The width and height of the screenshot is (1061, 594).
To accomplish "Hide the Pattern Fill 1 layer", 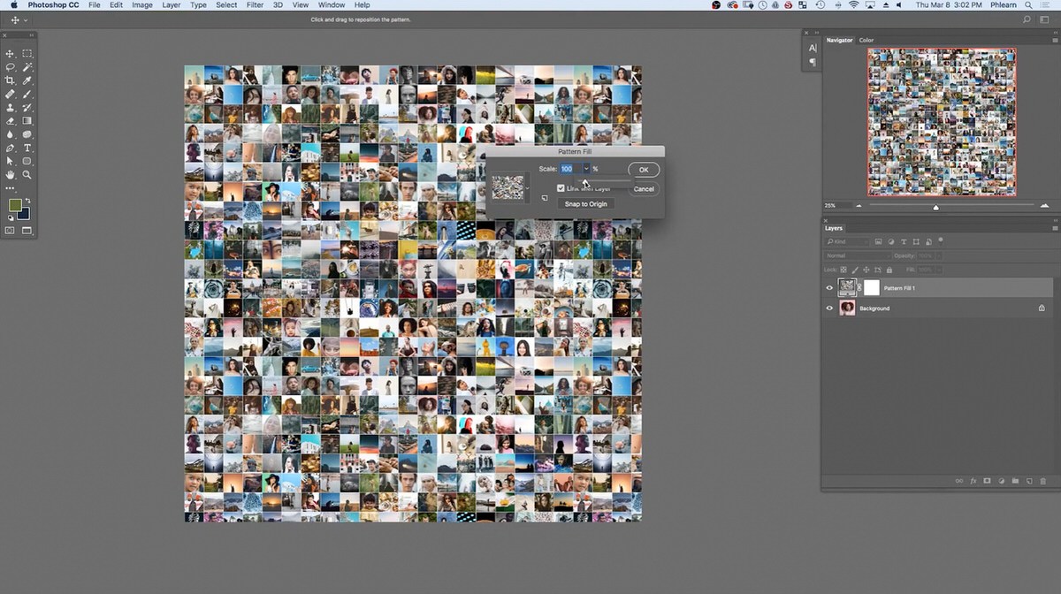I will 829,288.
